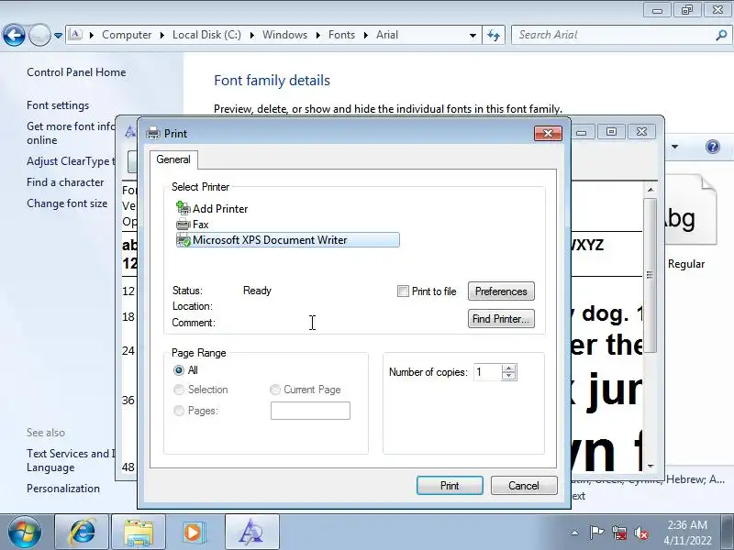Show hidden tray icons arrow

click(x=575, y=533)
